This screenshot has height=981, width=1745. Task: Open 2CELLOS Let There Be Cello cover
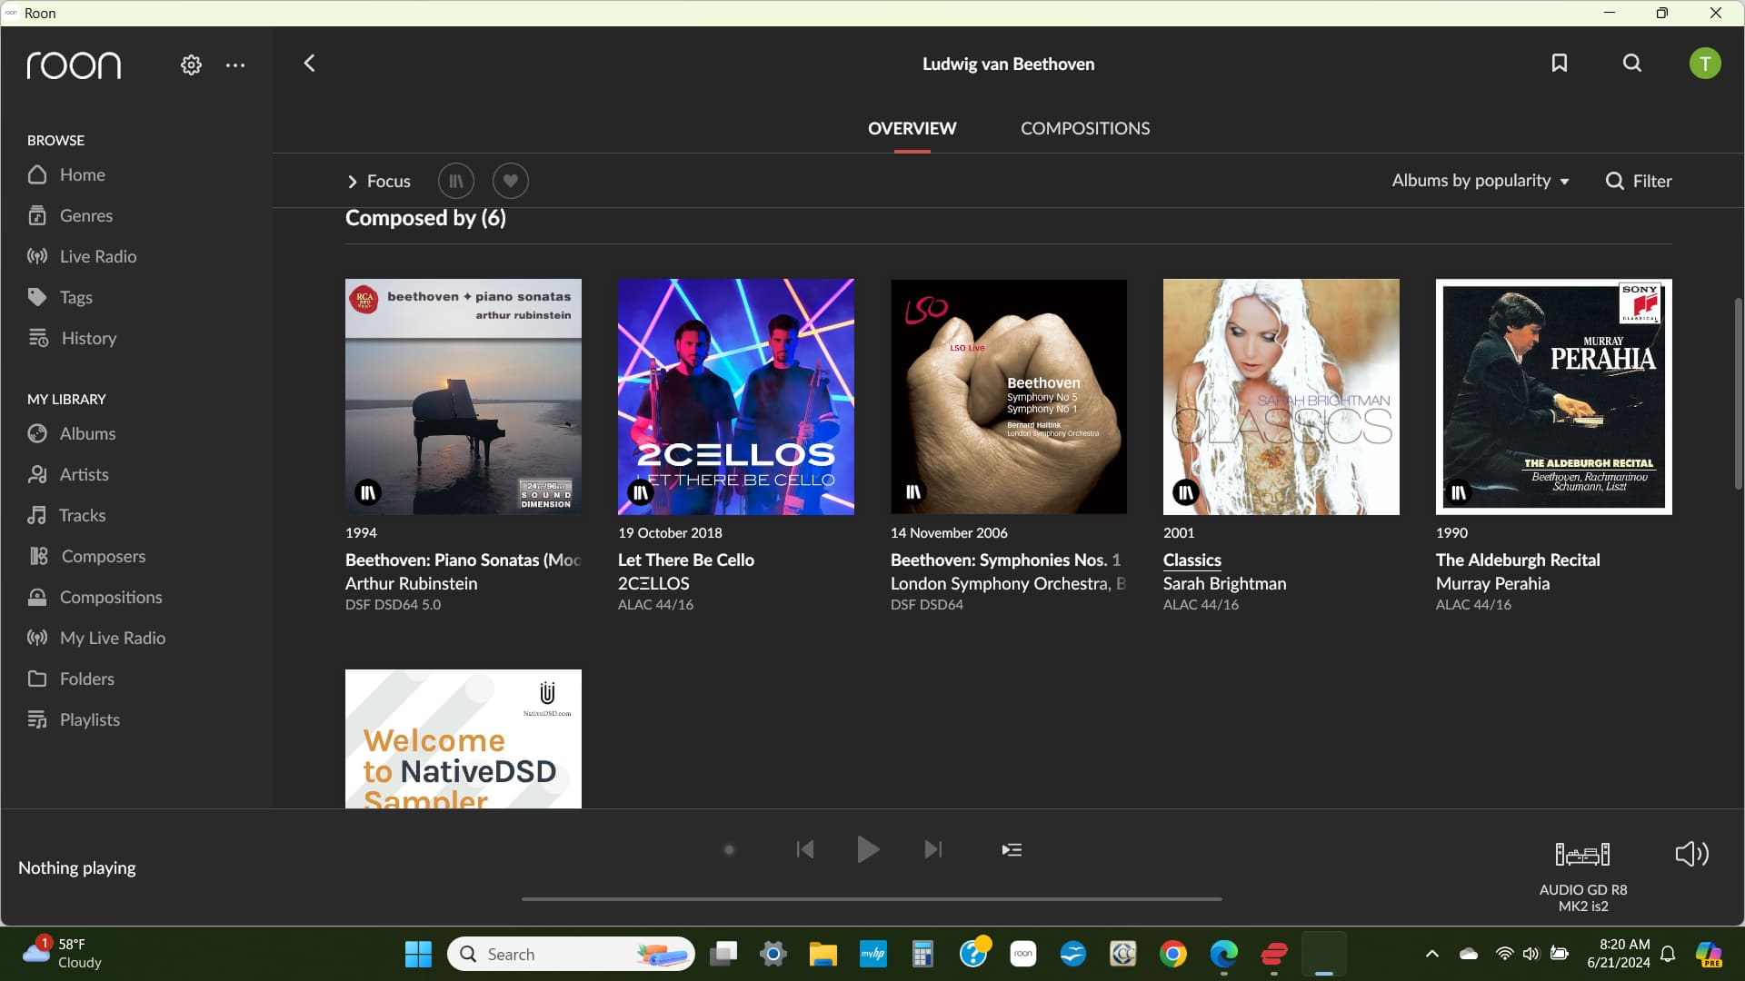coord(736,397)
